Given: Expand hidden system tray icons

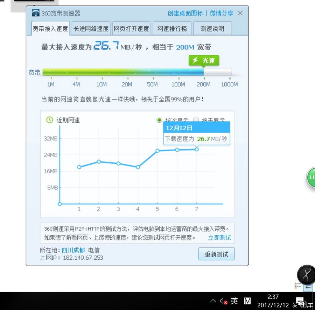Looking at the screenshot, I should (x=213, y=301).
